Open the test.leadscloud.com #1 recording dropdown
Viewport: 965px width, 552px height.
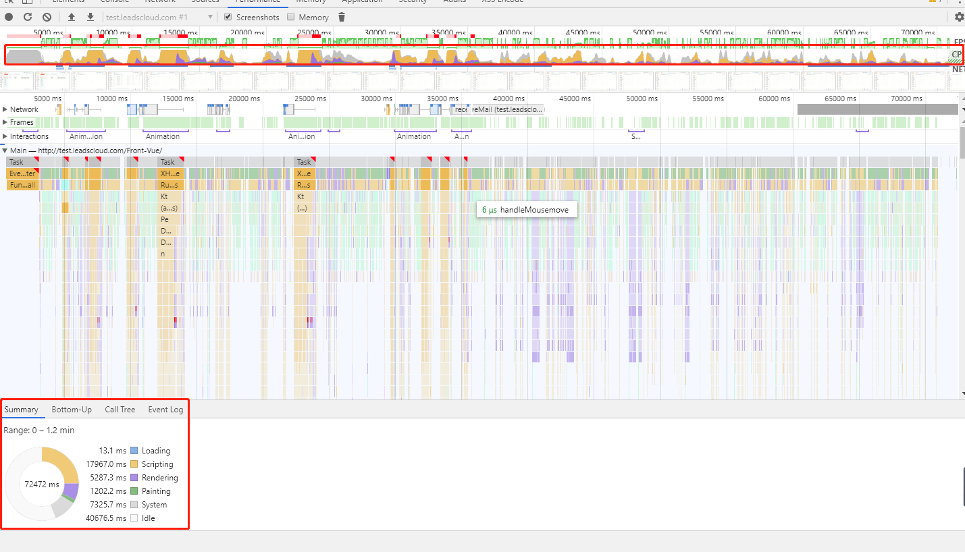[159, 17]
